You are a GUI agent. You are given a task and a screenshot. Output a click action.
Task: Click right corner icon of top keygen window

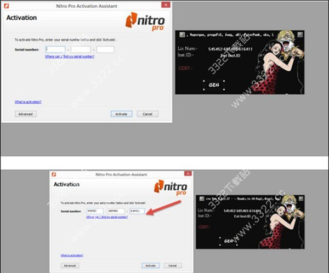click(x=300, y=35)
